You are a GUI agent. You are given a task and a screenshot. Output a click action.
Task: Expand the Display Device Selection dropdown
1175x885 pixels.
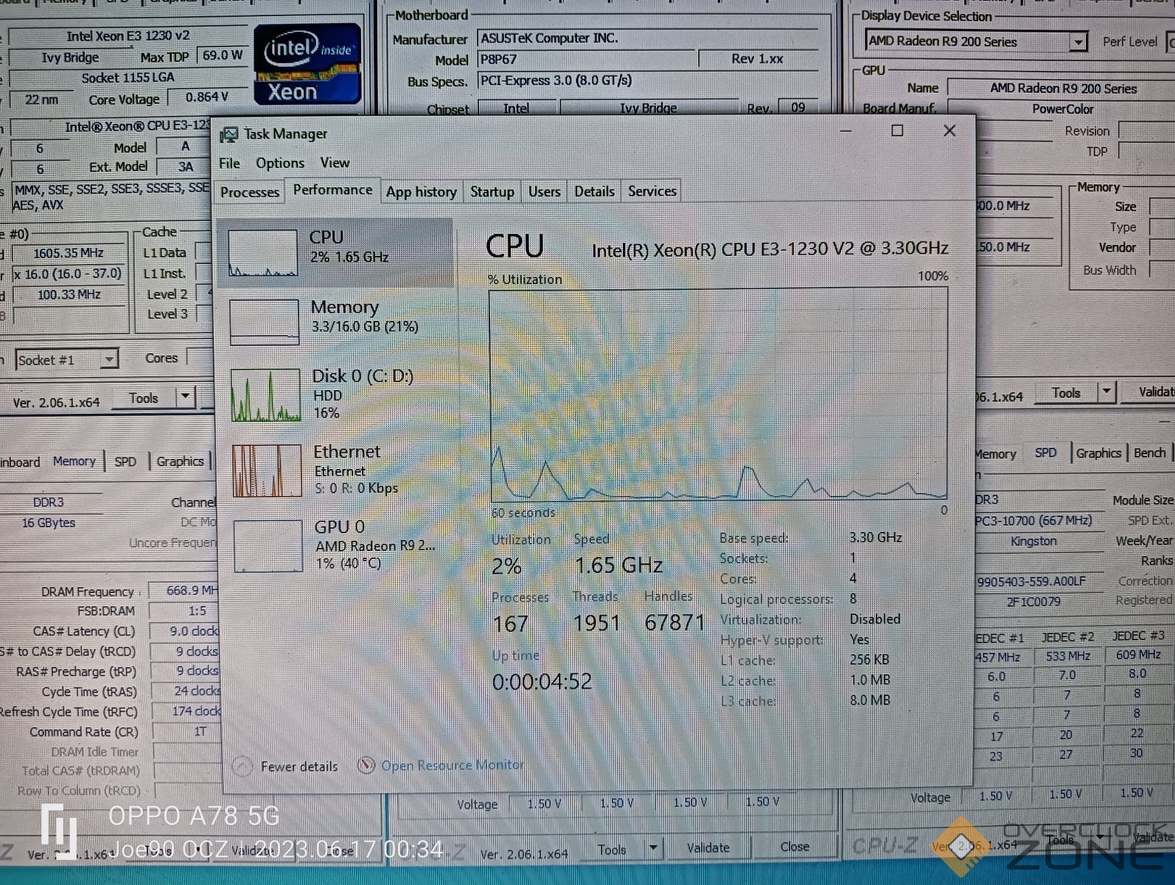point(1078,41)
